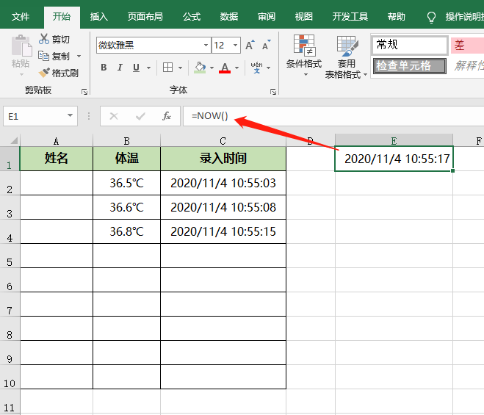Toggle bold formatting (B)

tap(104, 68)
